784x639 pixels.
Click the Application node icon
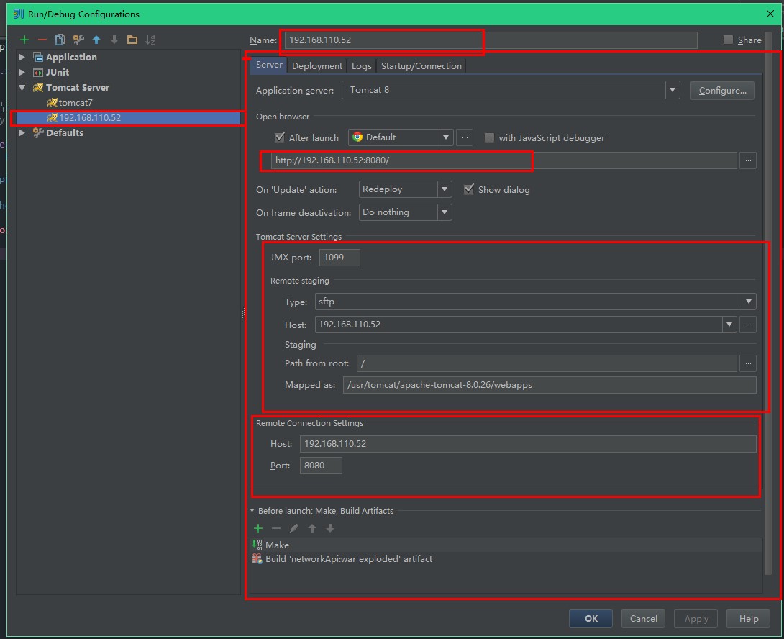pyautogui.click(x=38, y=57)
